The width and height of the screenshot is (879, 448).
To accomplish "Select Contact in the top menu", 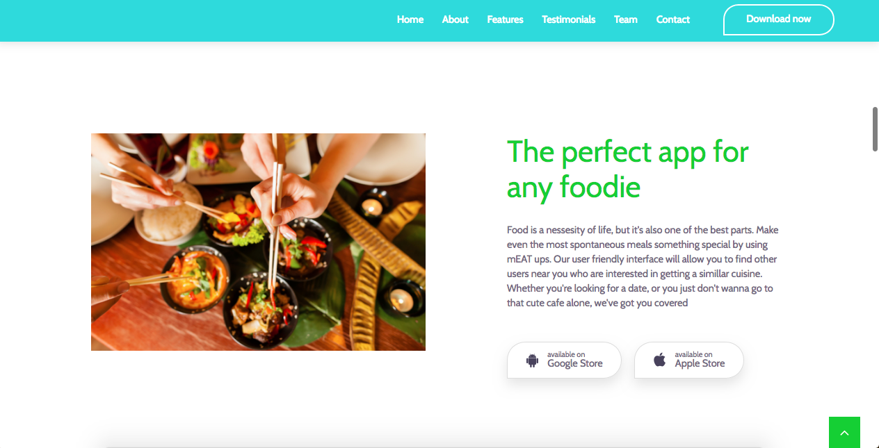I will click(x=673, y=19).
